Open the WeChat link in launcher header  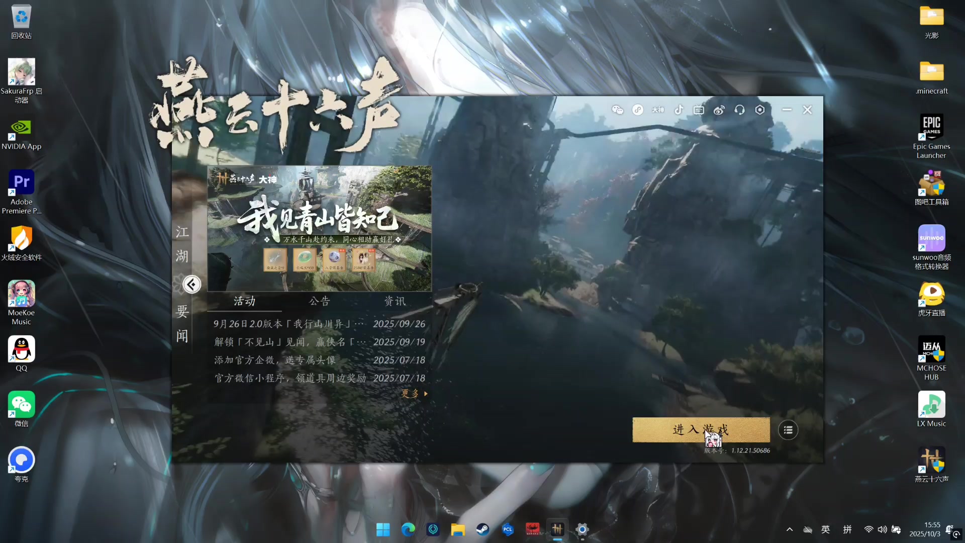[618, 110]
